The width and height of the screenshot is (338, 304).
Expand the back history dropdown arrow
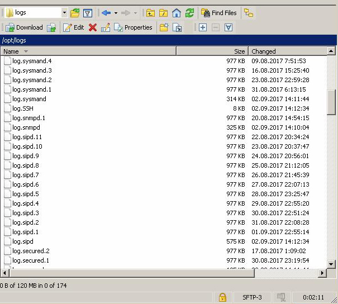click(x=116, y=13)
